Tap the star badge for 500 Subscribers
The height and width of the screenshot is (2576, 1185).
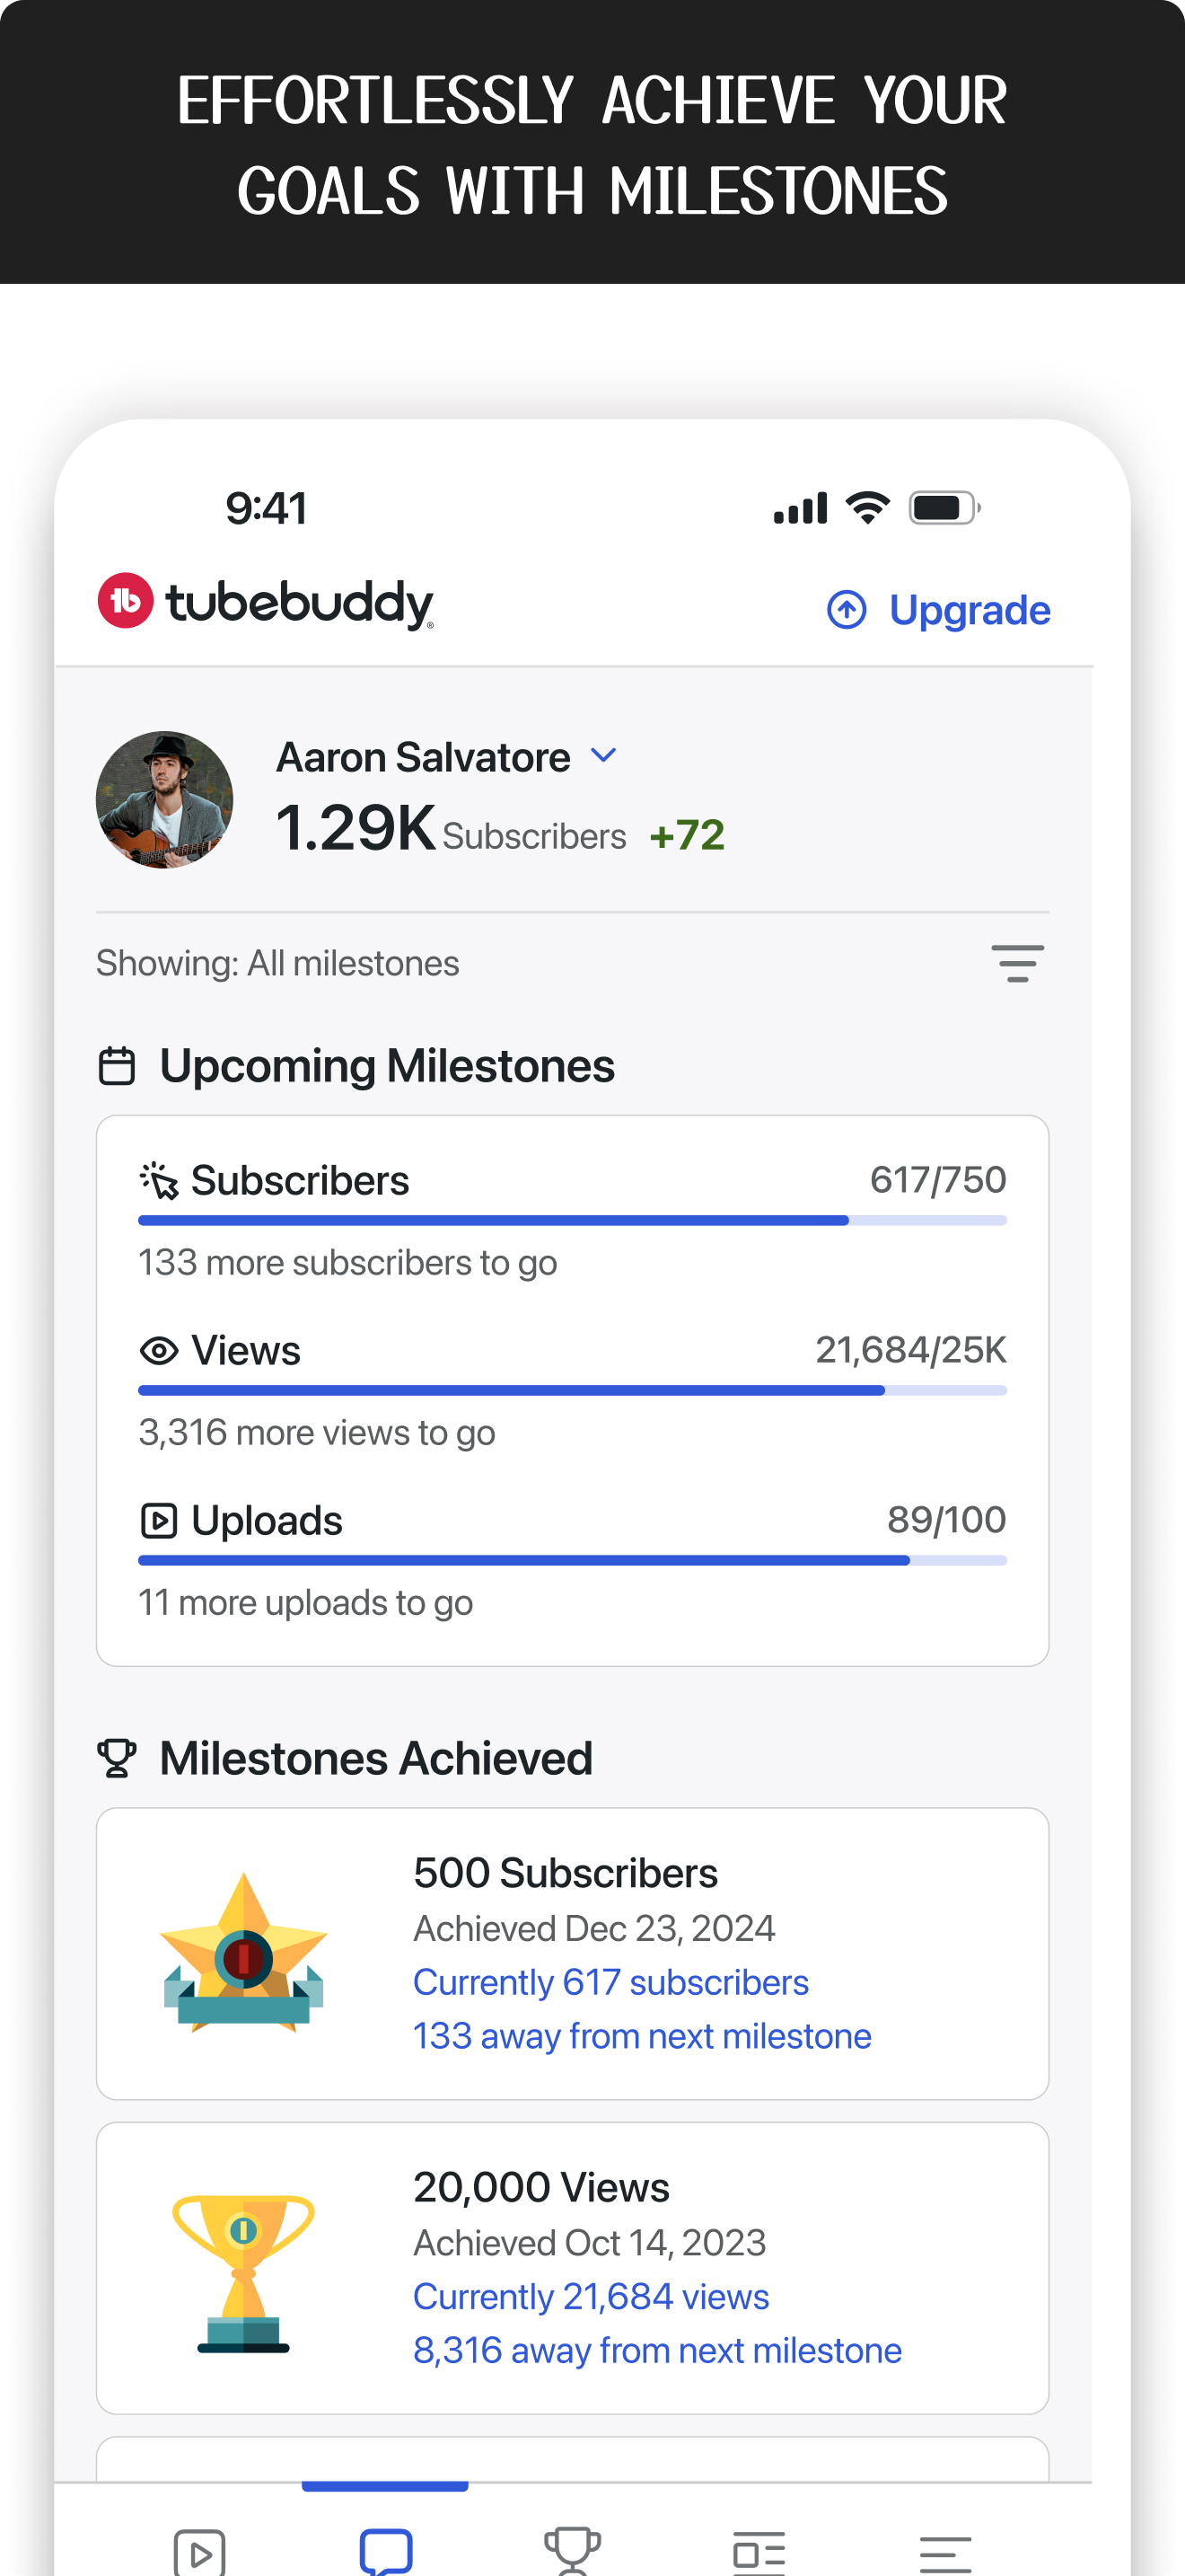244,1952
